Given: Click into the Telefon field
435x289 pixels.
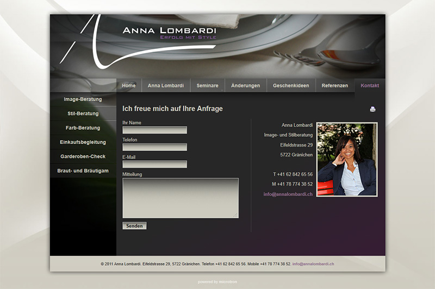Looking at the screenshot, I should tap(154, 147).
